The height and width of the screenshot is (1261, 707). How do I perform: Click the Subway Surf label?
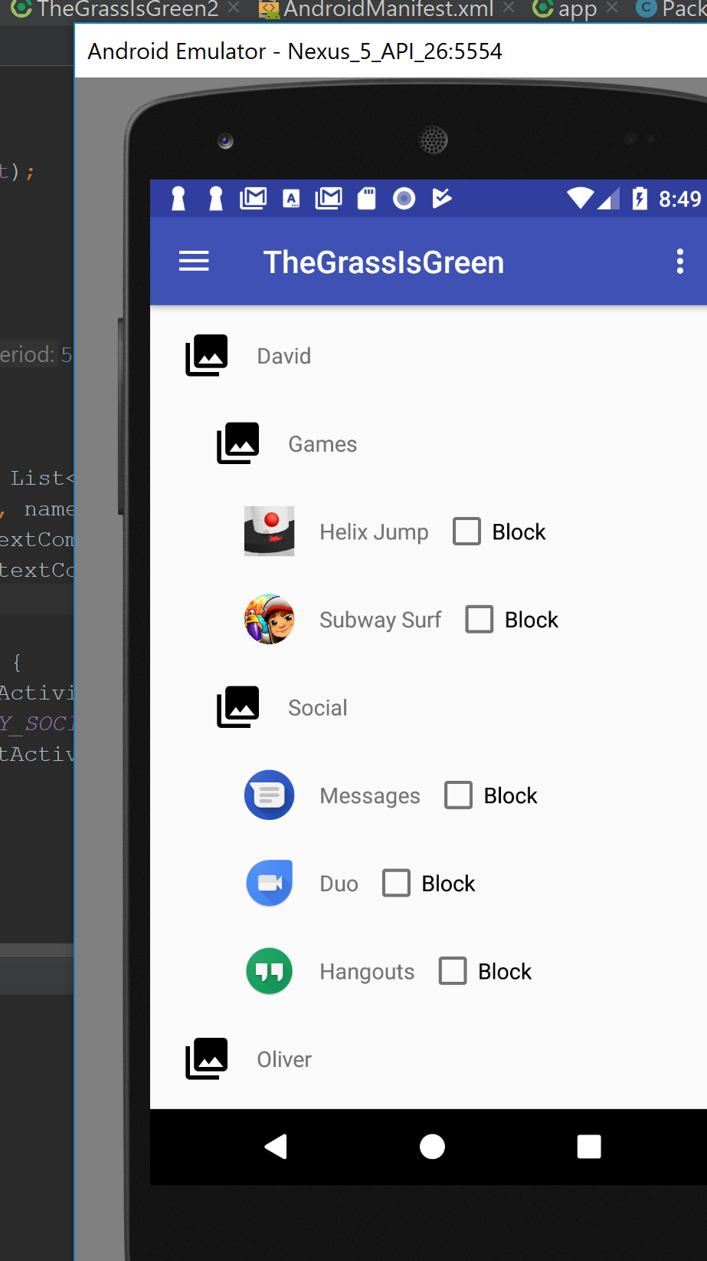[380, 620]
